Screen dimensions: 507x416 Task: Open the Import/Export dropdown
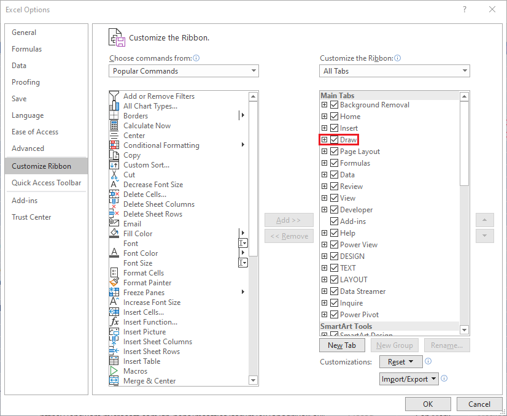(x=409, y=379)
